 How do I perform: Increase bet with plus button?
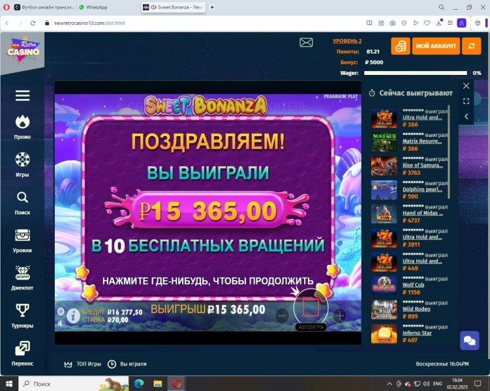pos(340,315)
